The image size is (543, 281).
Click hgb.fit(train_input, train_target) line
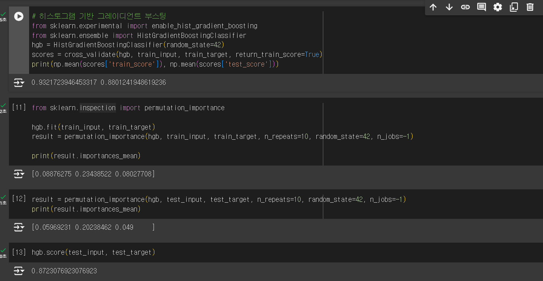[93, 127]
